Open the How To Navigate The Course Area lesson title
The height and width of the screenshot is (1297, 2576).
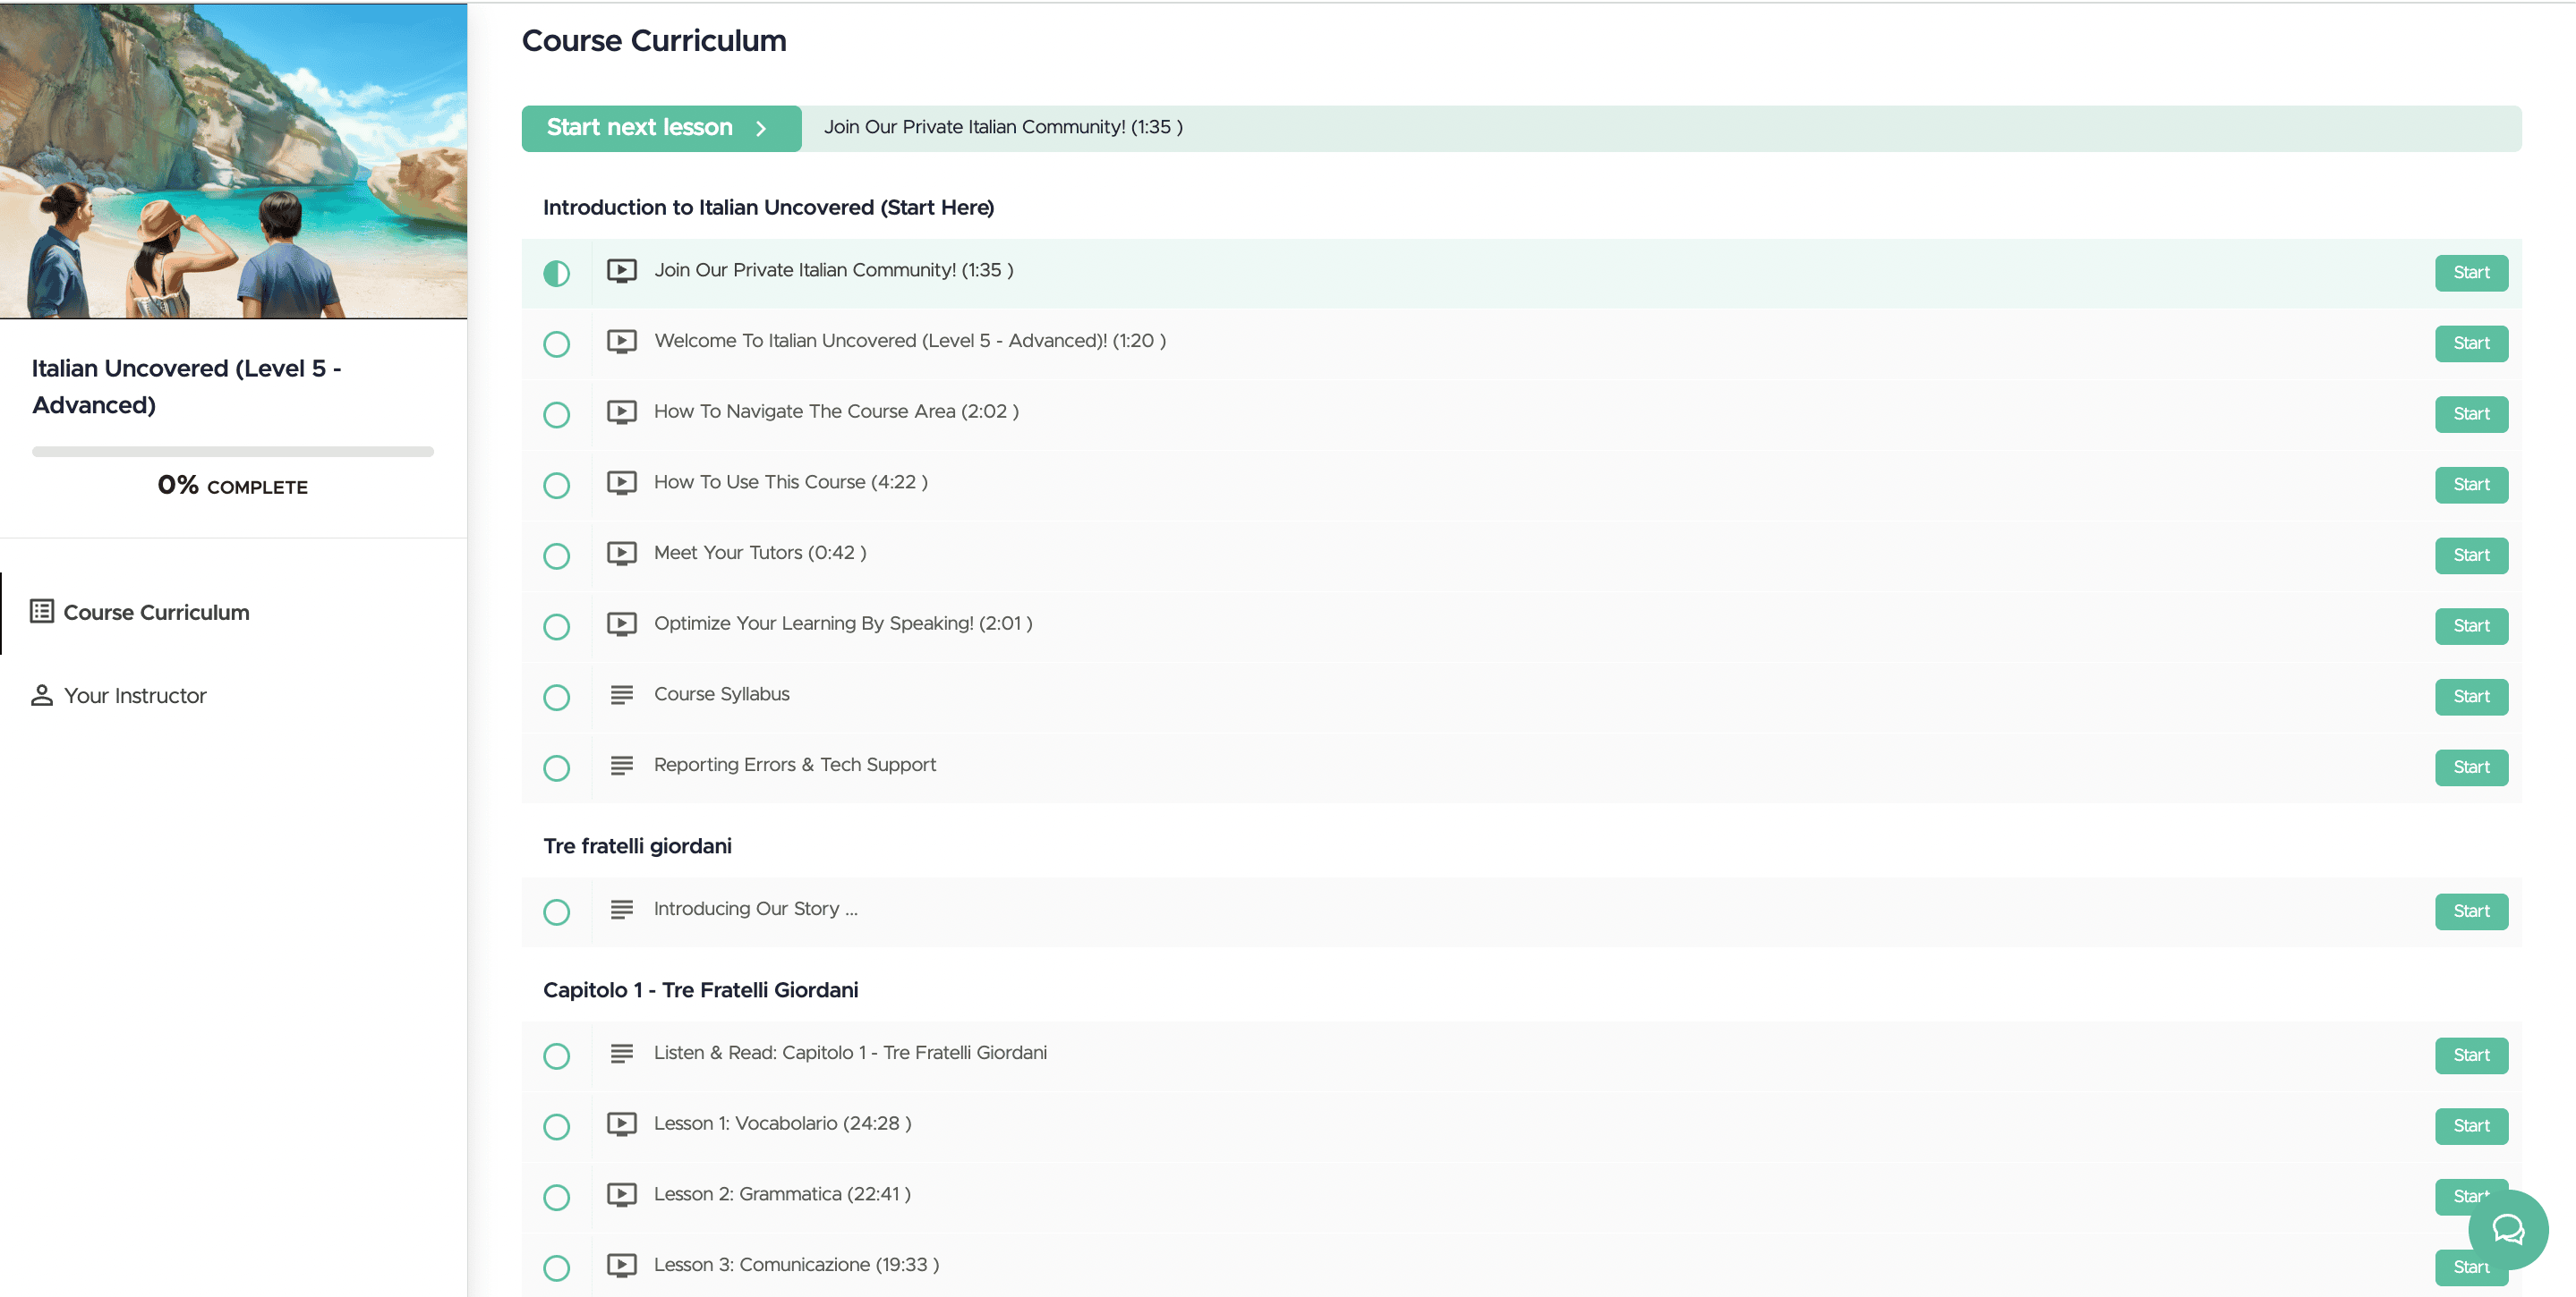836,411
